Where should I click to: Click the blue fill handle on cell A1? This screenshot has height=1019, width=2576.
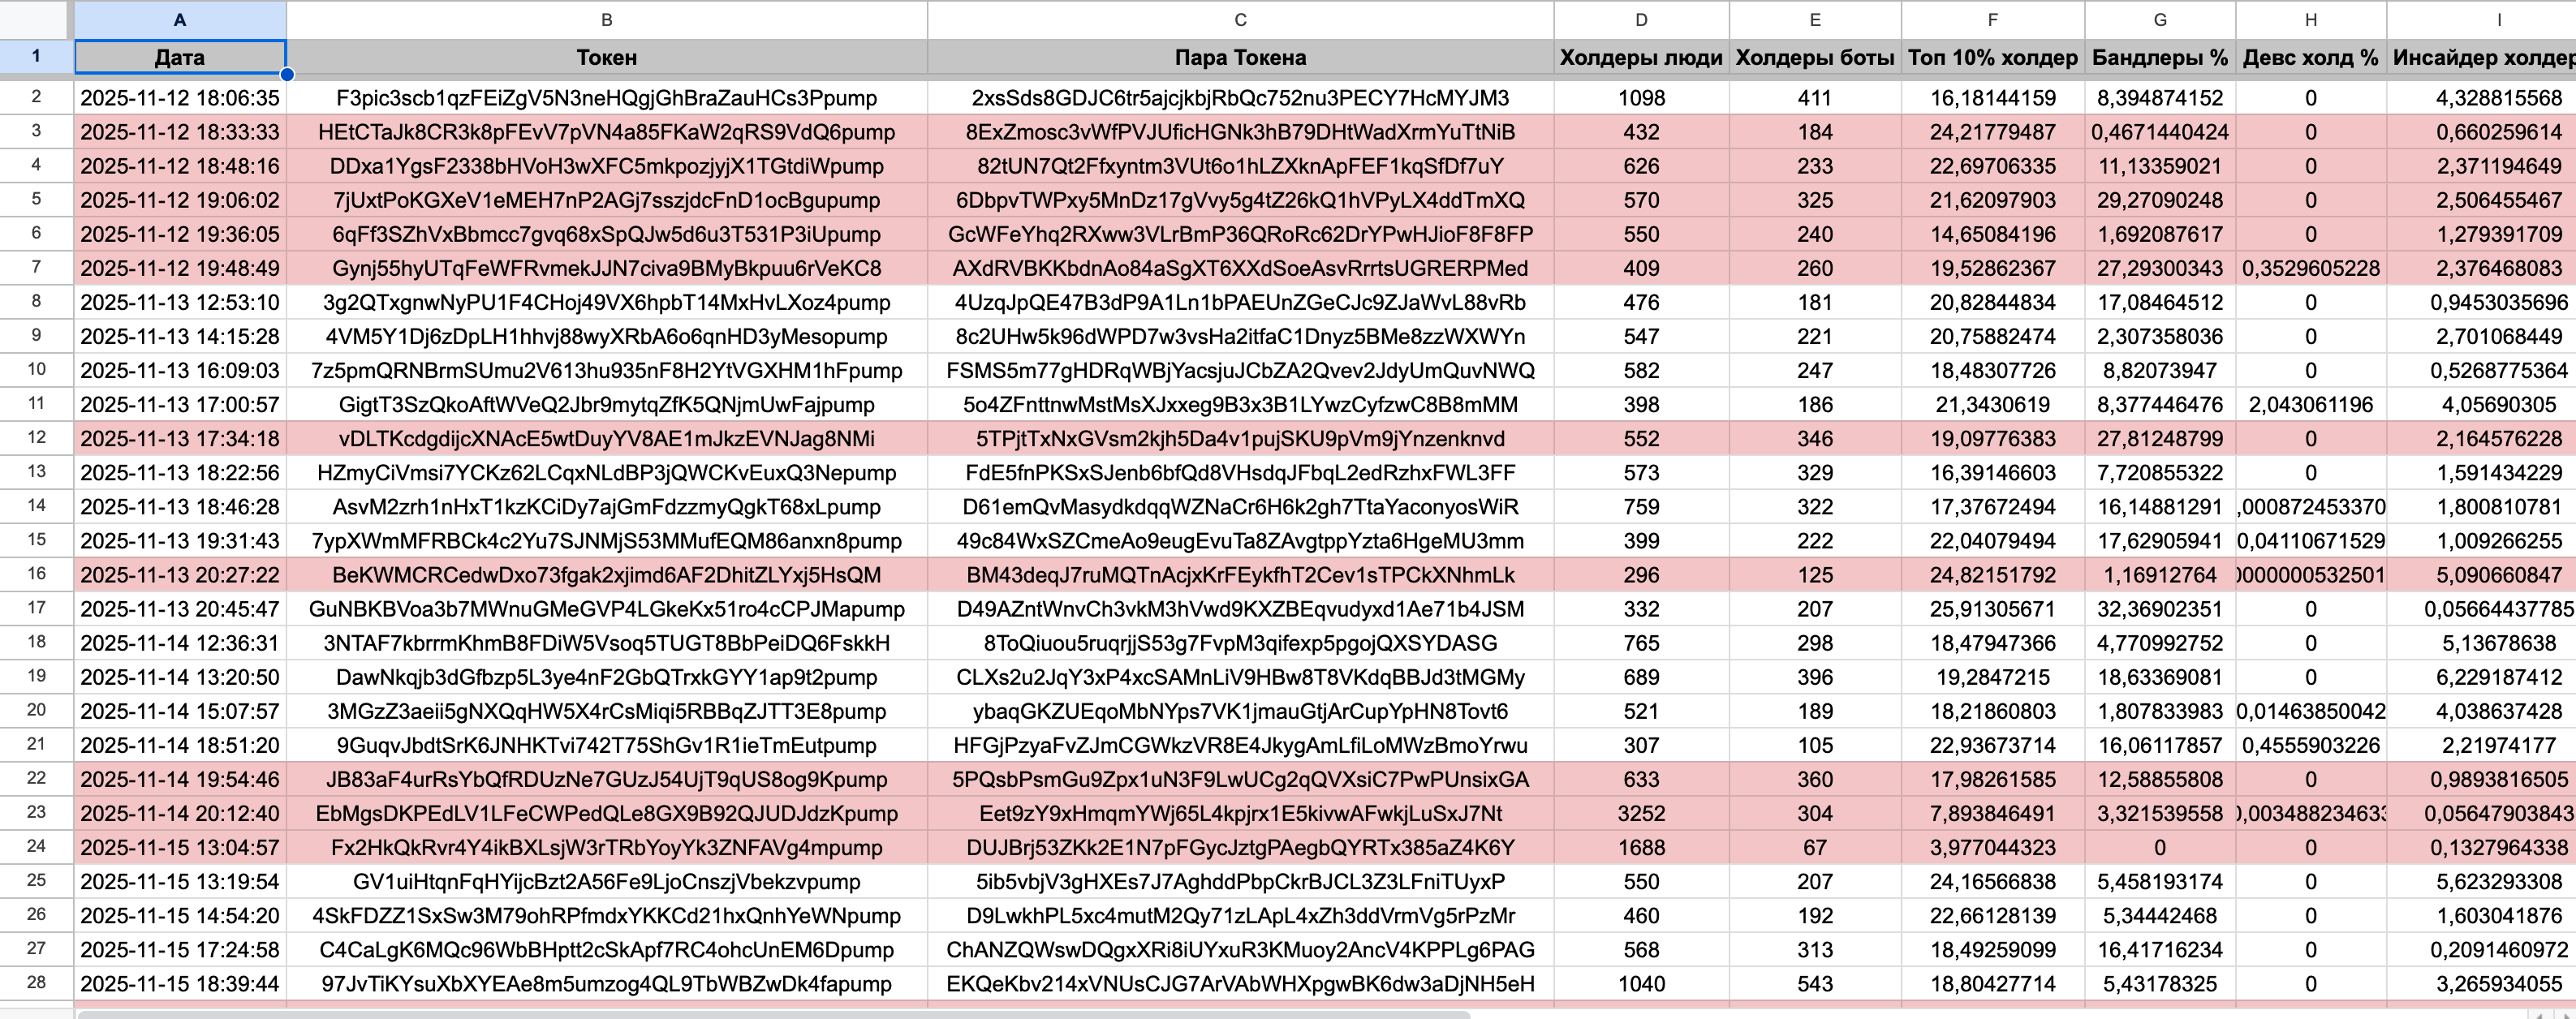point(286,74)
